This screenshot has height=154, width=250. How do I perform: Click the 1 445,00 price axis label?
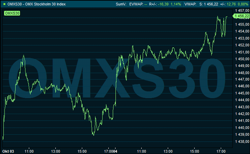(x=242, y=93)
